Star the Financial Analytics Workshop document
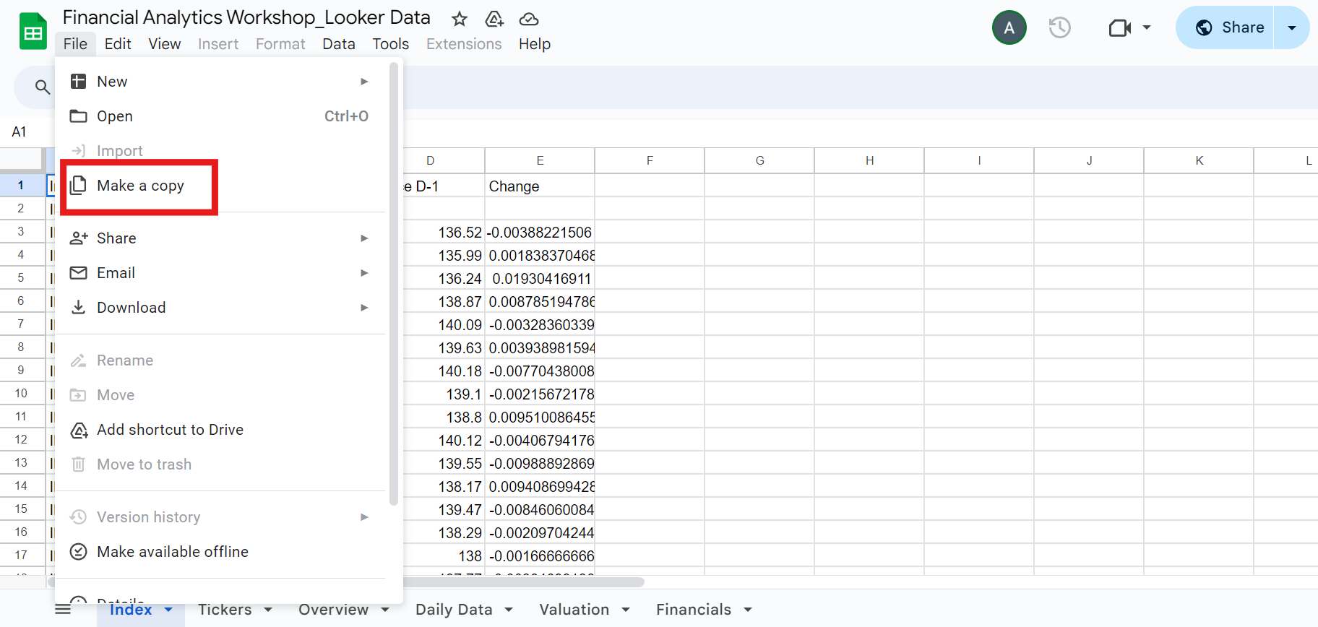The width and height of the screenshot is (1318, 627). pos(459,19)
